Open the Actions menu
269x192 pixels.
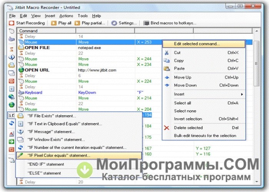[x=66, y=16]
